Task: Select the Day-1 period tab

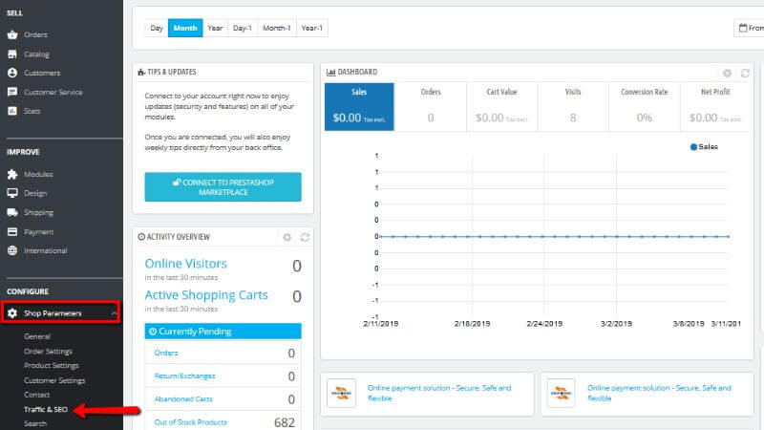Action: [243, 28]
